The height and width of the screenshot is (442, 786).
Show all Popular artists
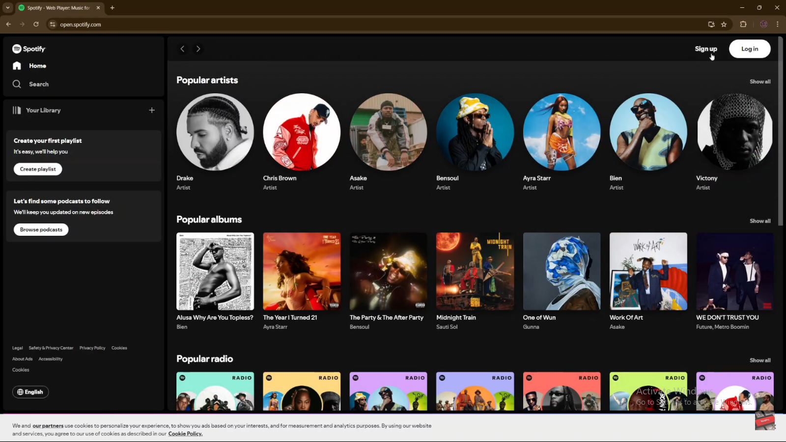click(760, 82)
